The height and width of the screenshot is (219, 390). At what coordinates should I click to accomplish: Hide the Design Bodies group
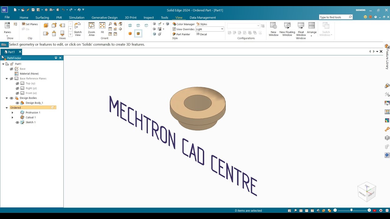tap(12, 98)
